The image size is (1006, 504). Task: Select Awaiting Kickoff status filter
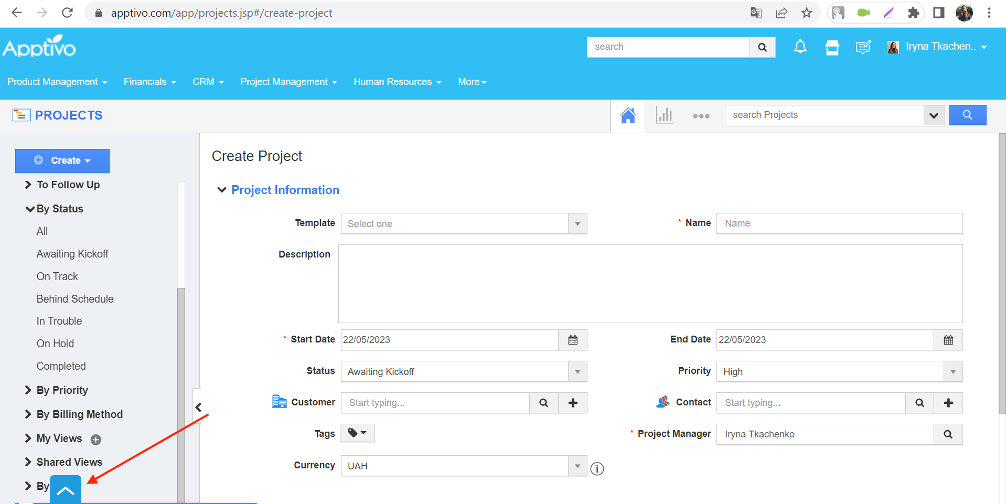point(72,254)
